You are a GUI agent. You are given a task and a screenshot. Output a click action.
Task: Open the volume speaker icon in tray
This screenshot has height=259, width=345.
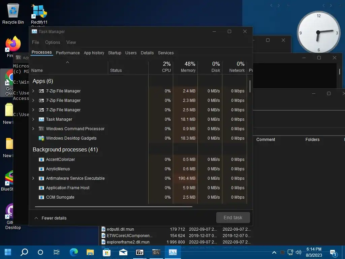click(299, 252)
